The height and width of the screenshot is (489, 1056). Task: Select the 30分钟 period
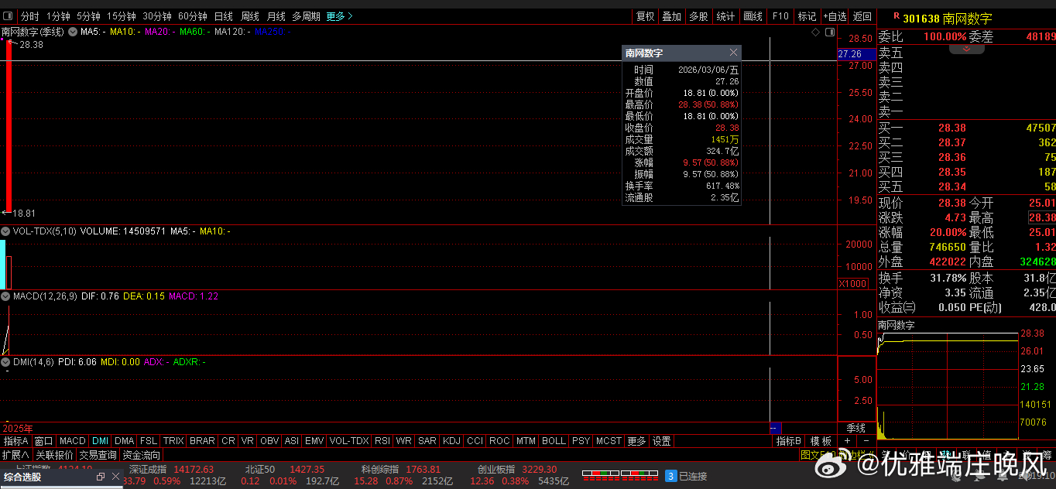[157, 16]
